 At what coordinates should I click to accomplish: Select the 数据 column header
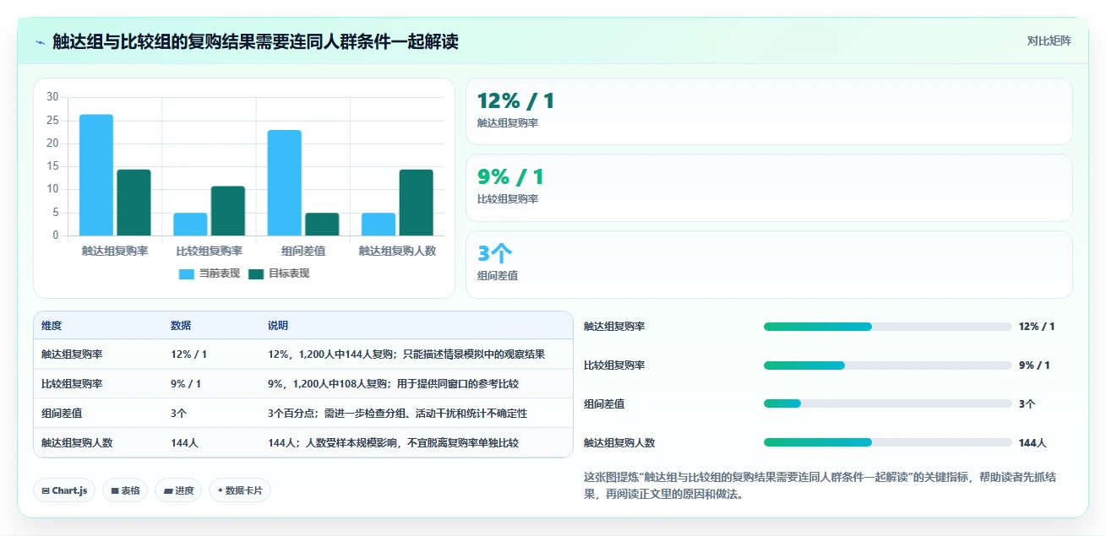(x=181, y=326)
